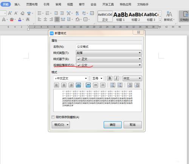
Task: Click the increase font size icon in ribbon
Action: [x=10, y=13]
